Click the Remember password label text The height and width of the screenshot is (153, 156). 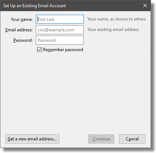point(63,50)
